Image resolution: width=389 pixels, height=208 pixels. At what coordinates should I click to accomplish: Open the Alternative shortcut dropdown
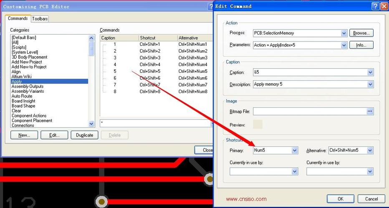click(x=370, y=150)
